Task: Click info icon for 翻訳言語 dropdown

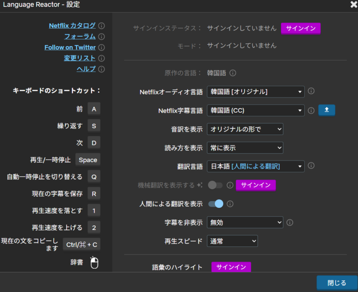Action: pos(311,165)
